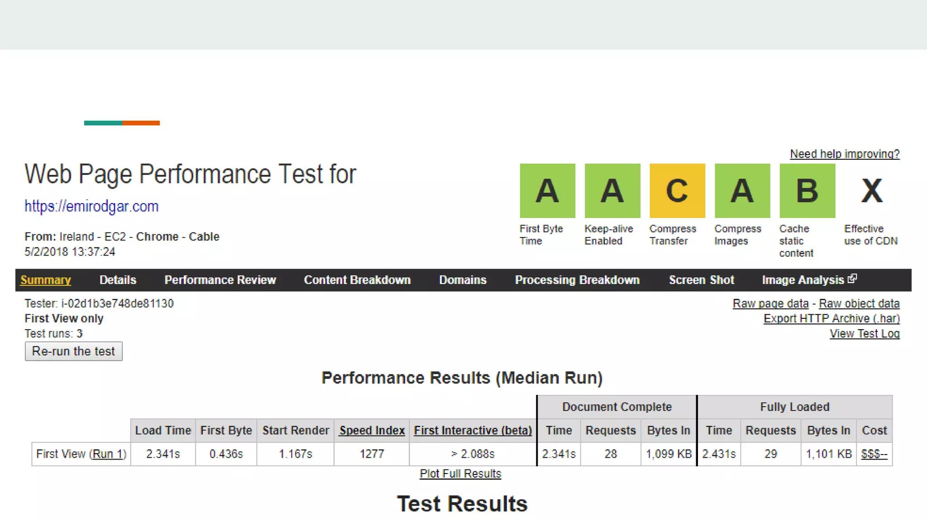
Task: Open the emirodgar.com URL link
Action: (91, 206)
